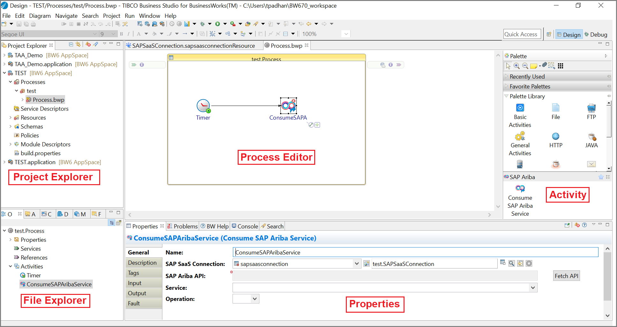This screenshot has height=327, width=617.
Task: Click the Quick Access field
Action: click(522, 34)
